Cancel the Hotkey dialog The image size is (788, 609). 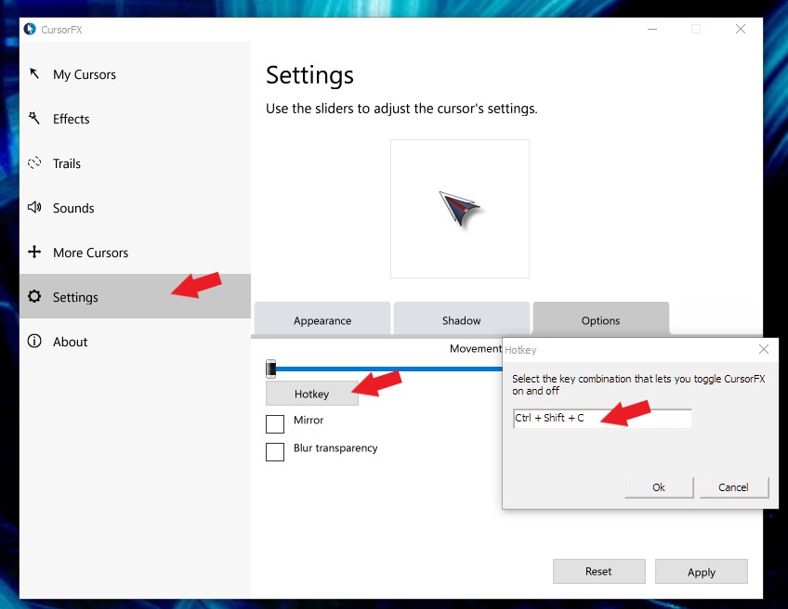click(733, 487)
